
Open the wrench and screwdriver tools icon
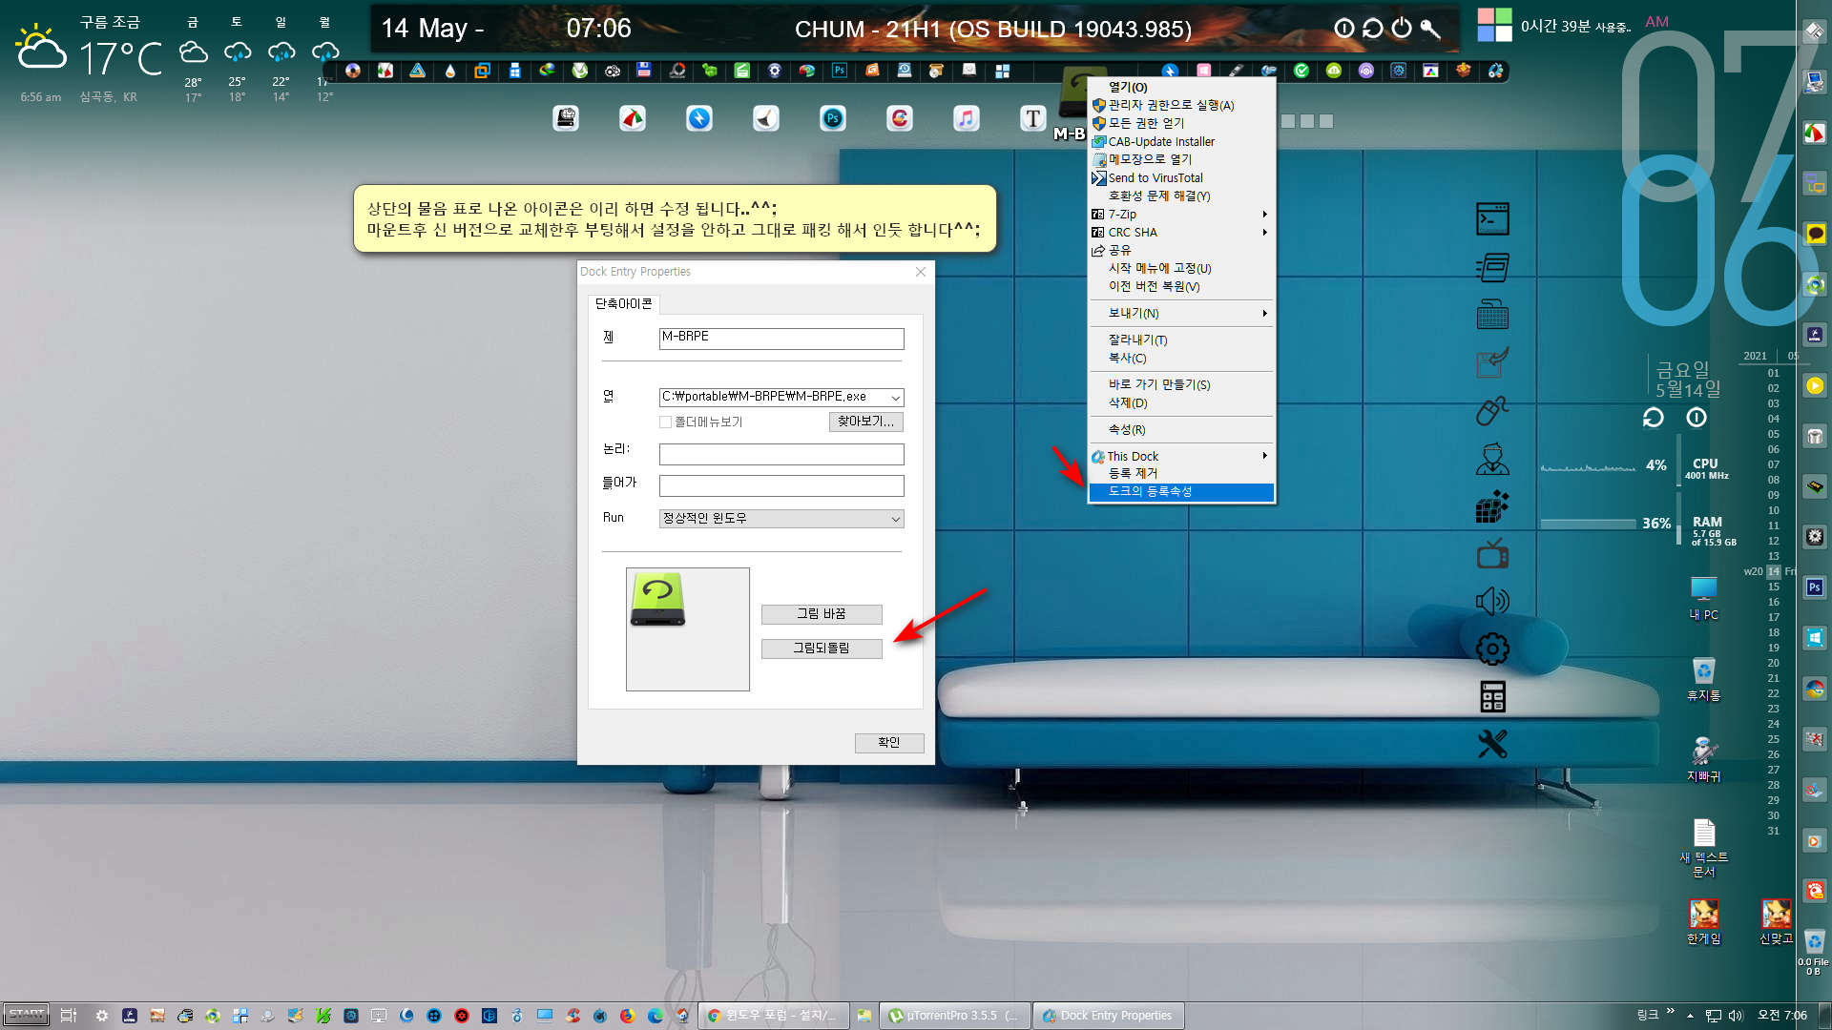pyautogui.click(x=1492, y=744)
